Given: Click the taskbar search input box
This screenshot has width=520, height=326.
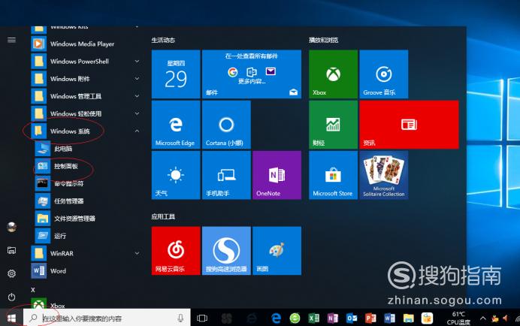Looking at the screenshot, I should coord(107,318).
